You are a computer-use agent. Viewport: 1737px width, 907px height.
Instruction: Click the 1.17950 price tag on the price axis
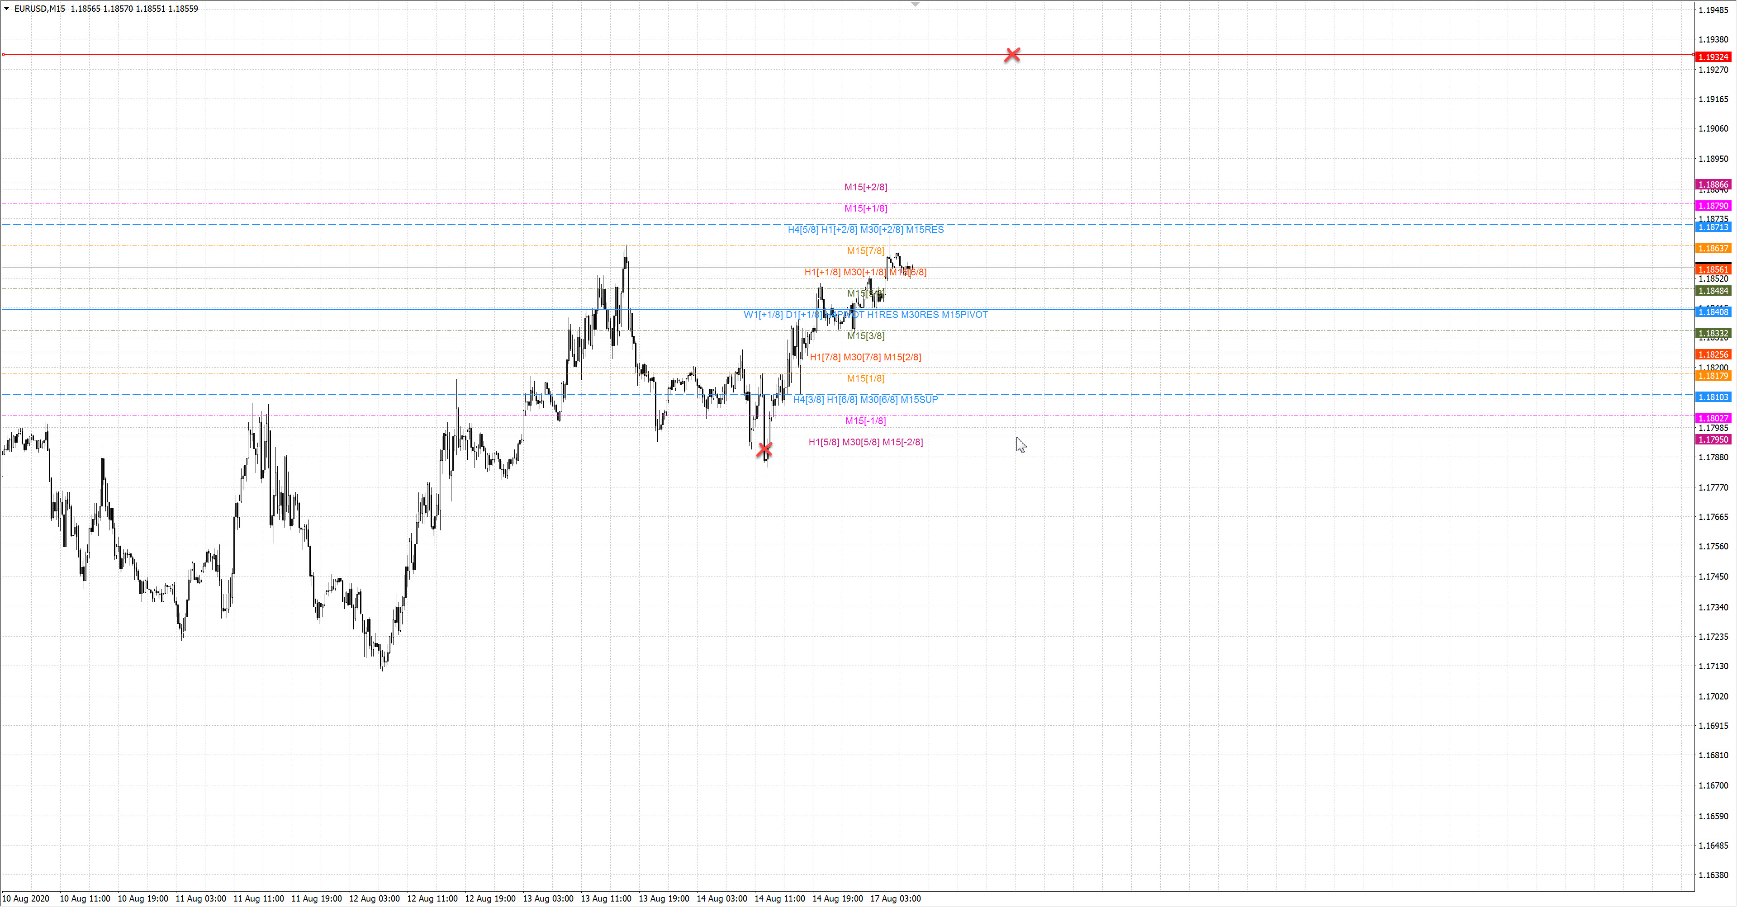[x=1713, y=440]
